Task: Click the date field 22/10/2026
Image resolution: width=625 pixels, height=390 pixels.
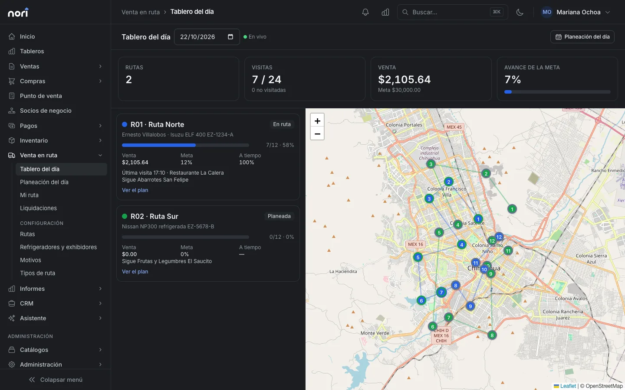Action: coord(207,37)
